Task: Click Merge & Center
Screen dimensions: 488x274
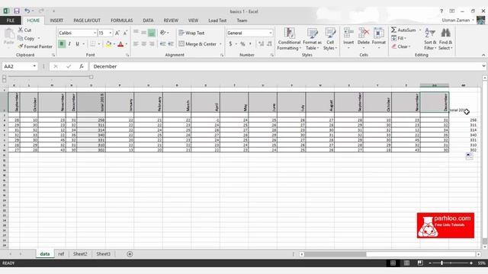Action: (197, 44)
